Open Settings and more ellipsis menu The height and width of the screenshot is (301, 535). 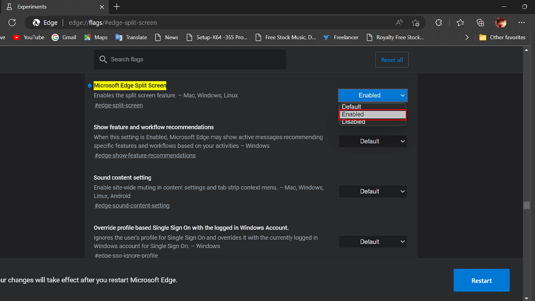(522, 23)
